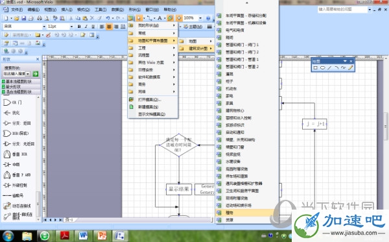Image resolution: width=389 pixels, height=242 pixels.
Task: Choose 打开模具(O)... menu entry
Action: pyautogui.click(x=153, y=99)
